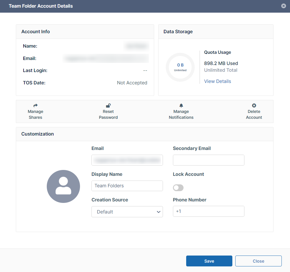Click the Close button at the bottom

(x=258, y=261)
